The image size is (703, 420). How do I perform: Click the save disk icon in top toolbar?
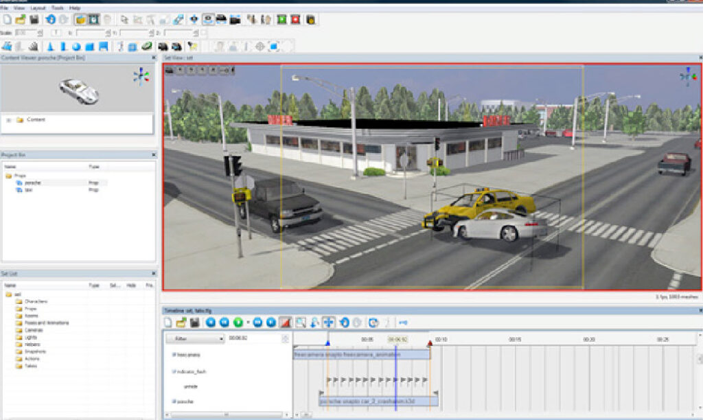click(x=34, y=19)
